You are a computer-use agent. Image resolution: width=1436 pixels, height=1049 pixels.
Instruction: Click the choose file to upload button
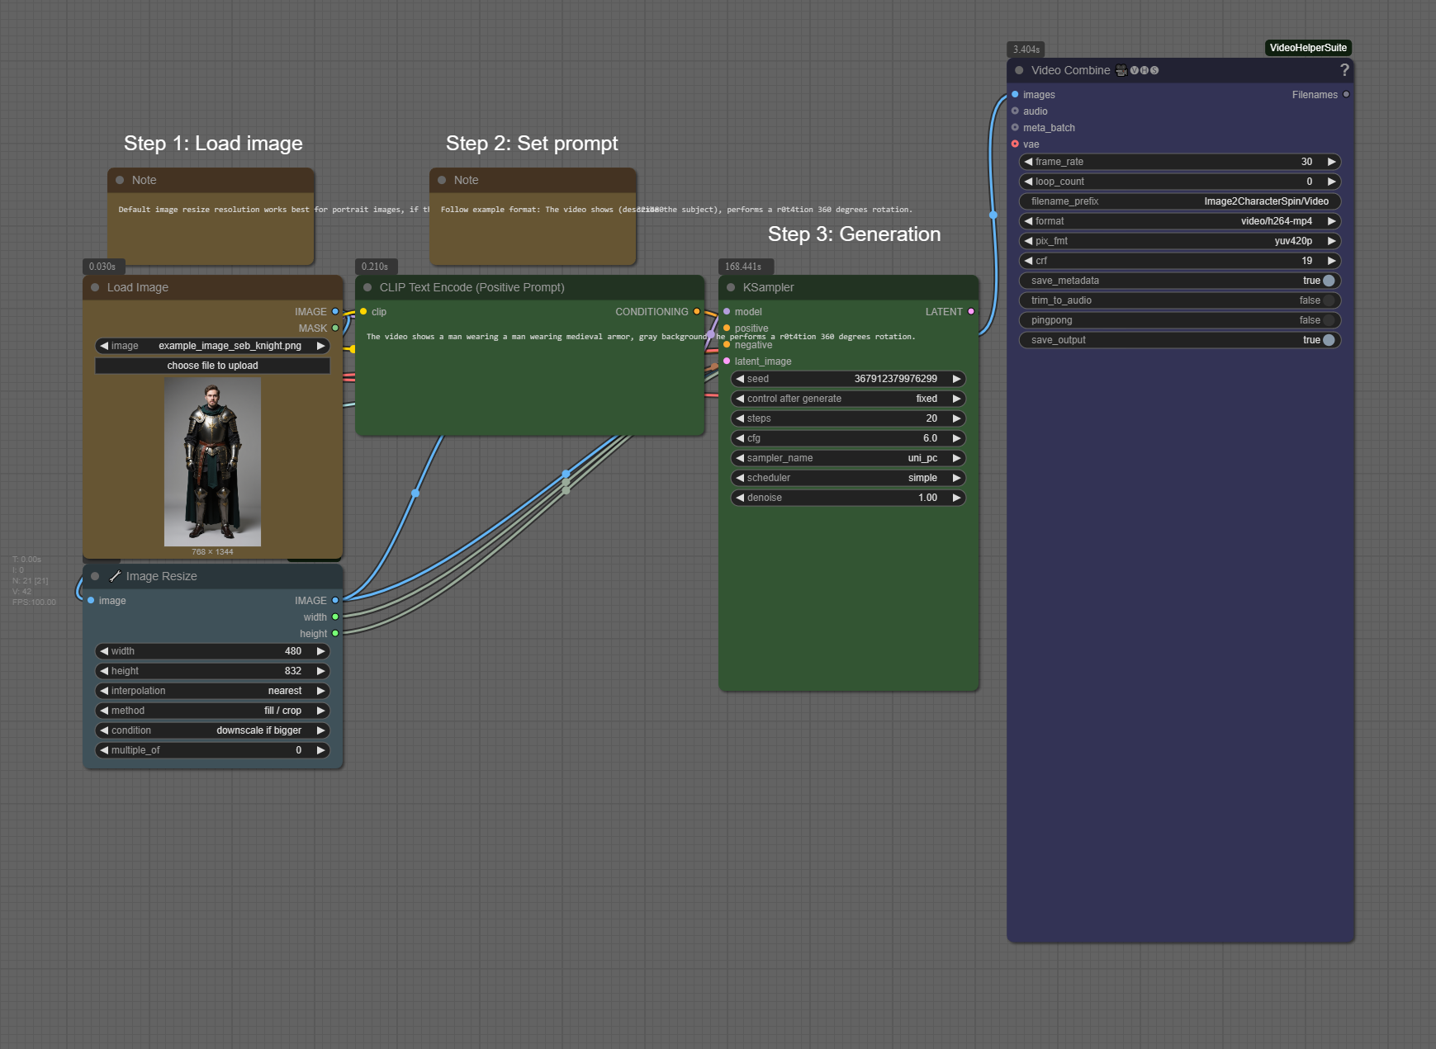(212, 366)
